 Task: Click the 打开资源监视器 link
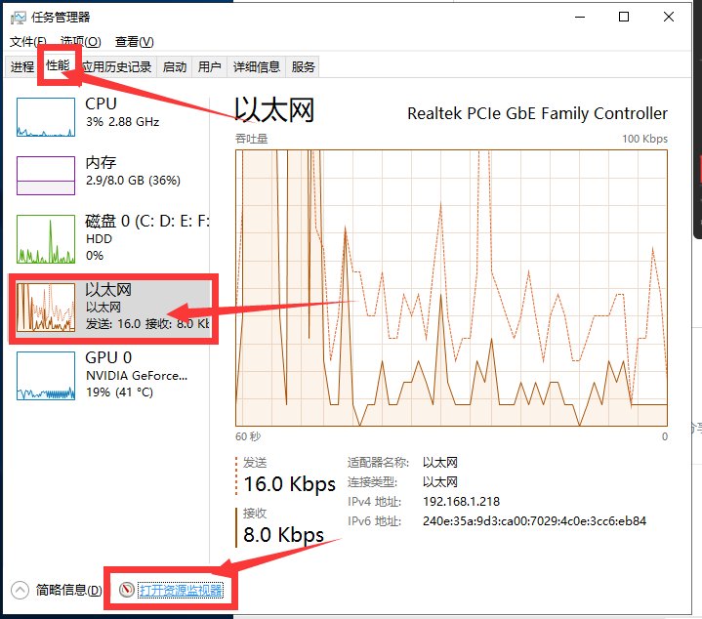tap(180, 590)
